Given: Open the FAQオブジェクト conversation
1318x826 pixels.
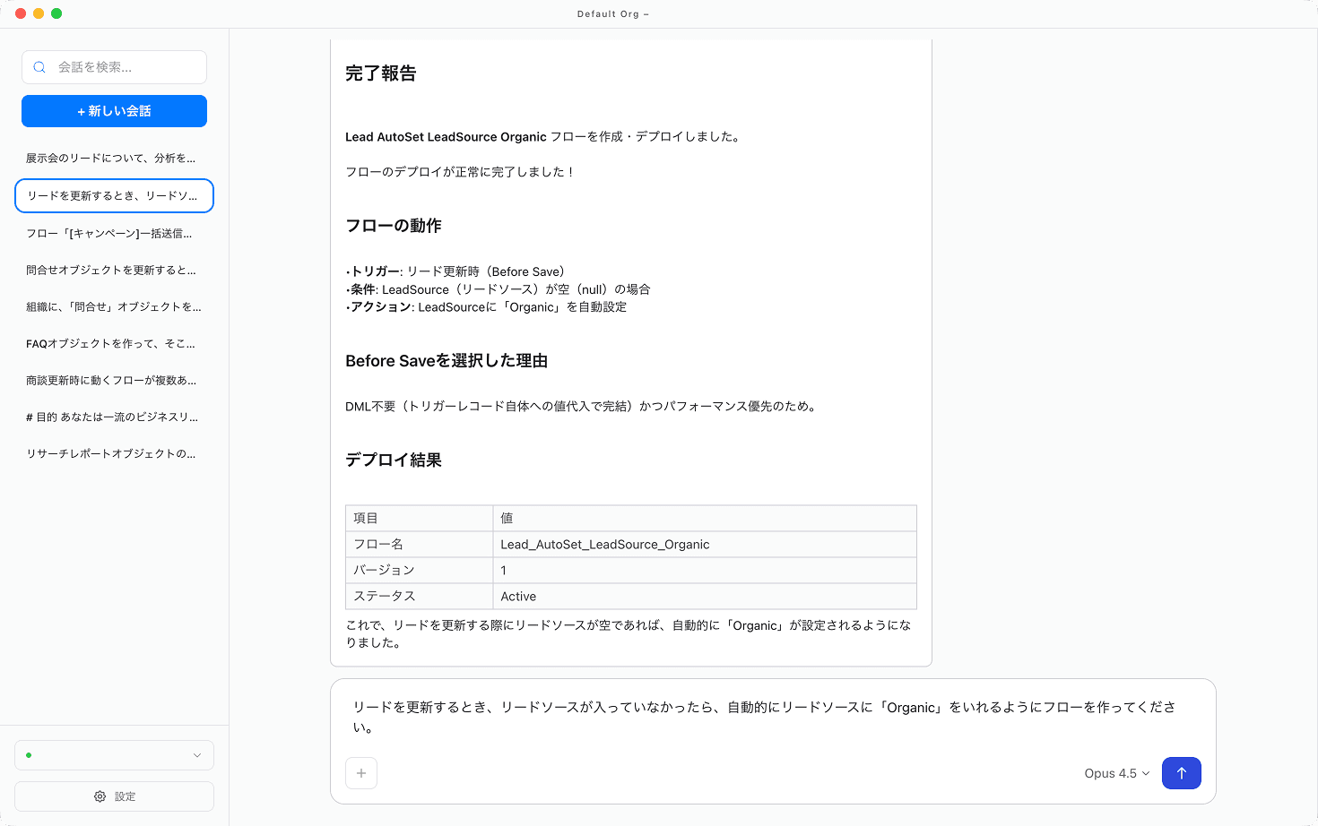Looking at the screenshot, I should tap(114, 343).
